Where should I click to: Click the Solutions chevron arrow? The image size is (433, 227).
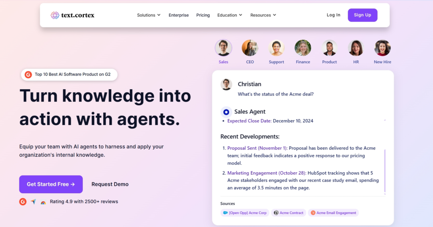click(x=159, y=15)
